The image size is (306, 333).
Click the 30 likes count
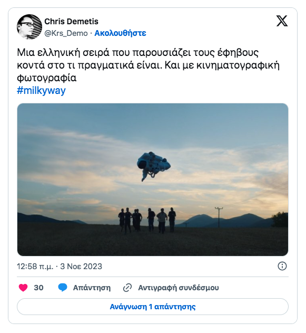pyautogui.click(x=38, y=288)
